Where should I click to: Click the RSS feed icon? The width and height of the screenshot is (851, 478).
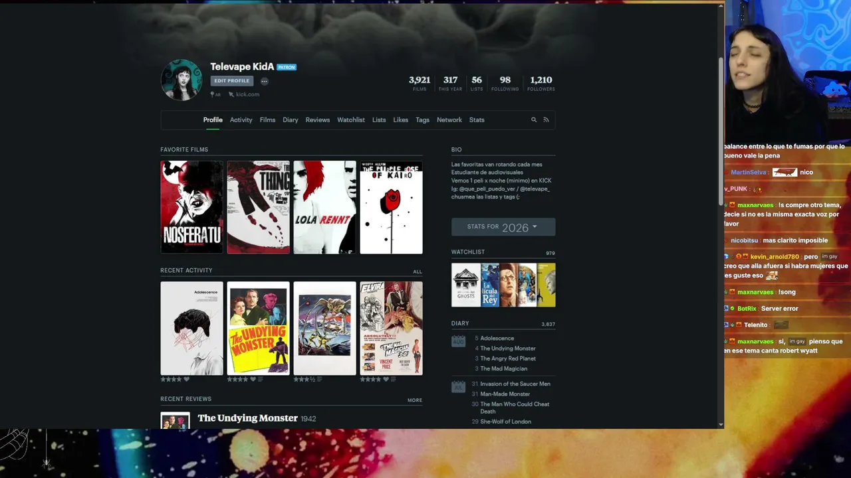point(546,120)
